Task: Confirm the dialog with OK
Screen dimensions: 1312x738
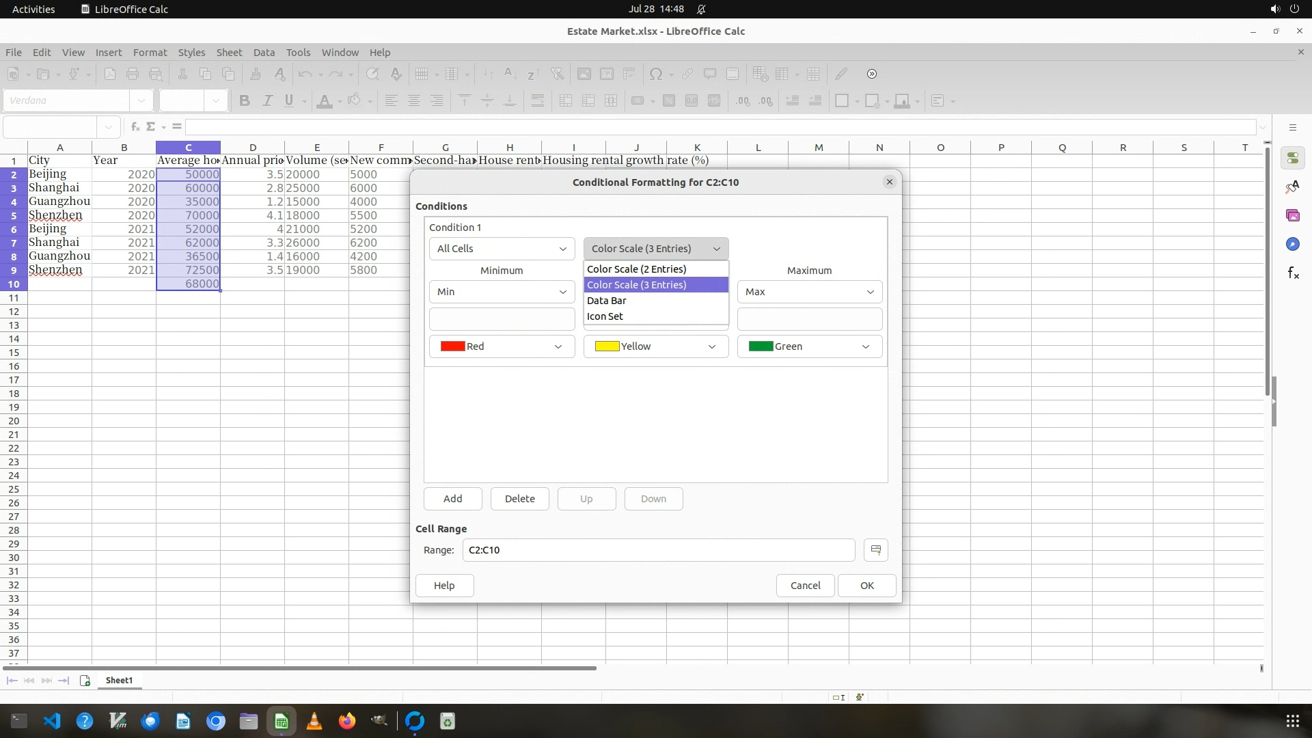Action: [866, 586]
